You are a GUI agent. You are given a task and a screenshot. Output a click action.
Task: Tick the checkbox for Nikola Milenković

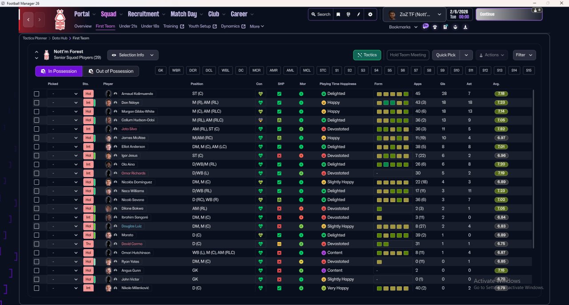36,288
